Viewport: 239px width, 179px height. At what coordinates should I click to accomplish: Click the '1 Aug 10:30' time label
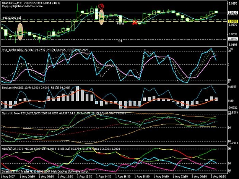tap(65, 177)
